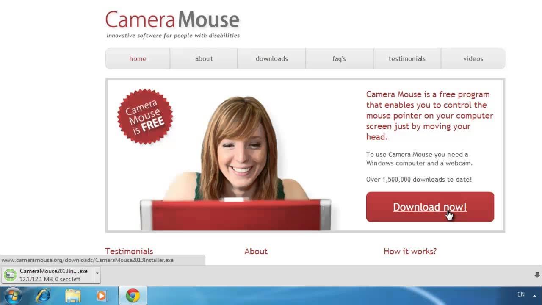The height and width of the screenshot is (305, 542).
Task: Click the EN language indicator
Action: [x=521, y=294]
